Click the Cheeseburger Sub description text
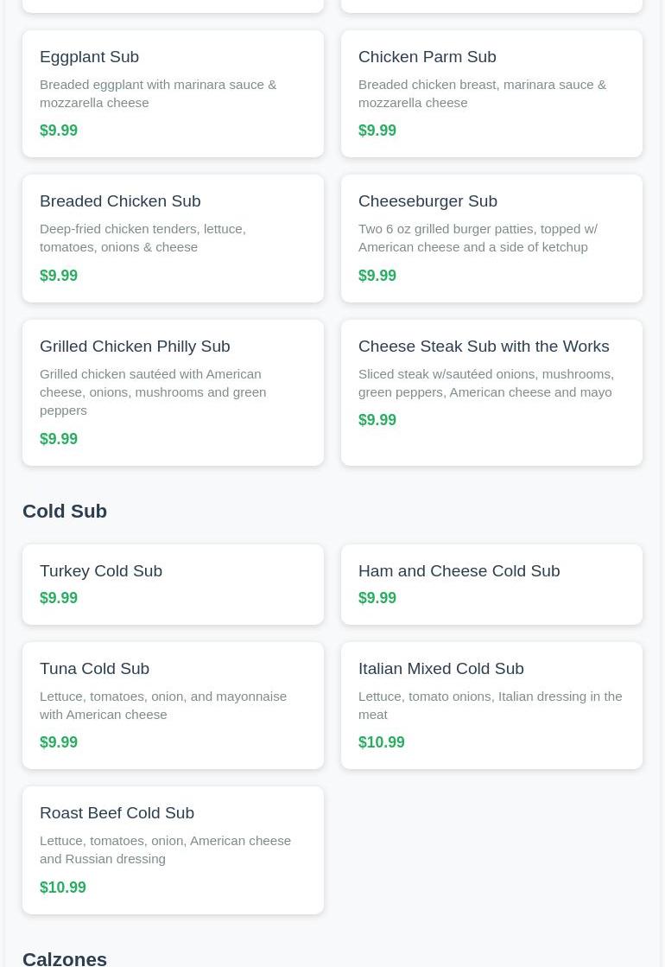 point(478,238)
